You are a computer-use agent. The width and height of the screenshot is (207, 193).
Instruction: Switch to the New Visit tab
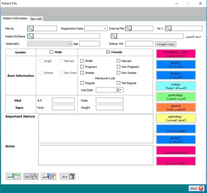coord(36,19)
